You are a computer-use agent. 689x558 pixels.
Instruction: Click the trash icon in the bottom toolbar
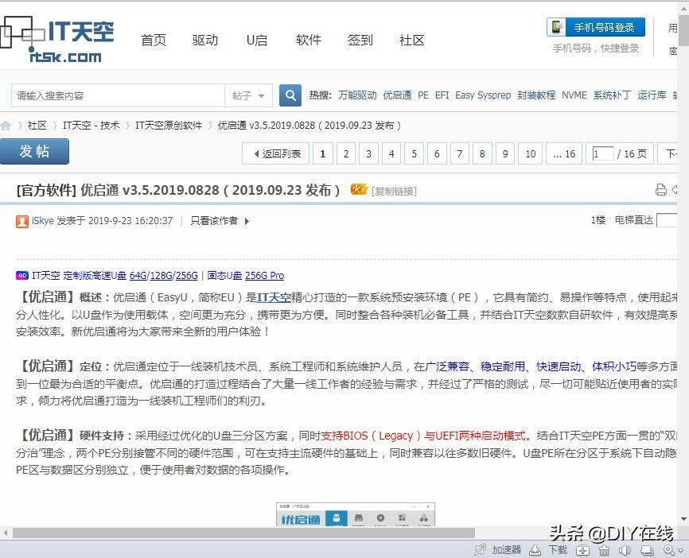[604, 549]
